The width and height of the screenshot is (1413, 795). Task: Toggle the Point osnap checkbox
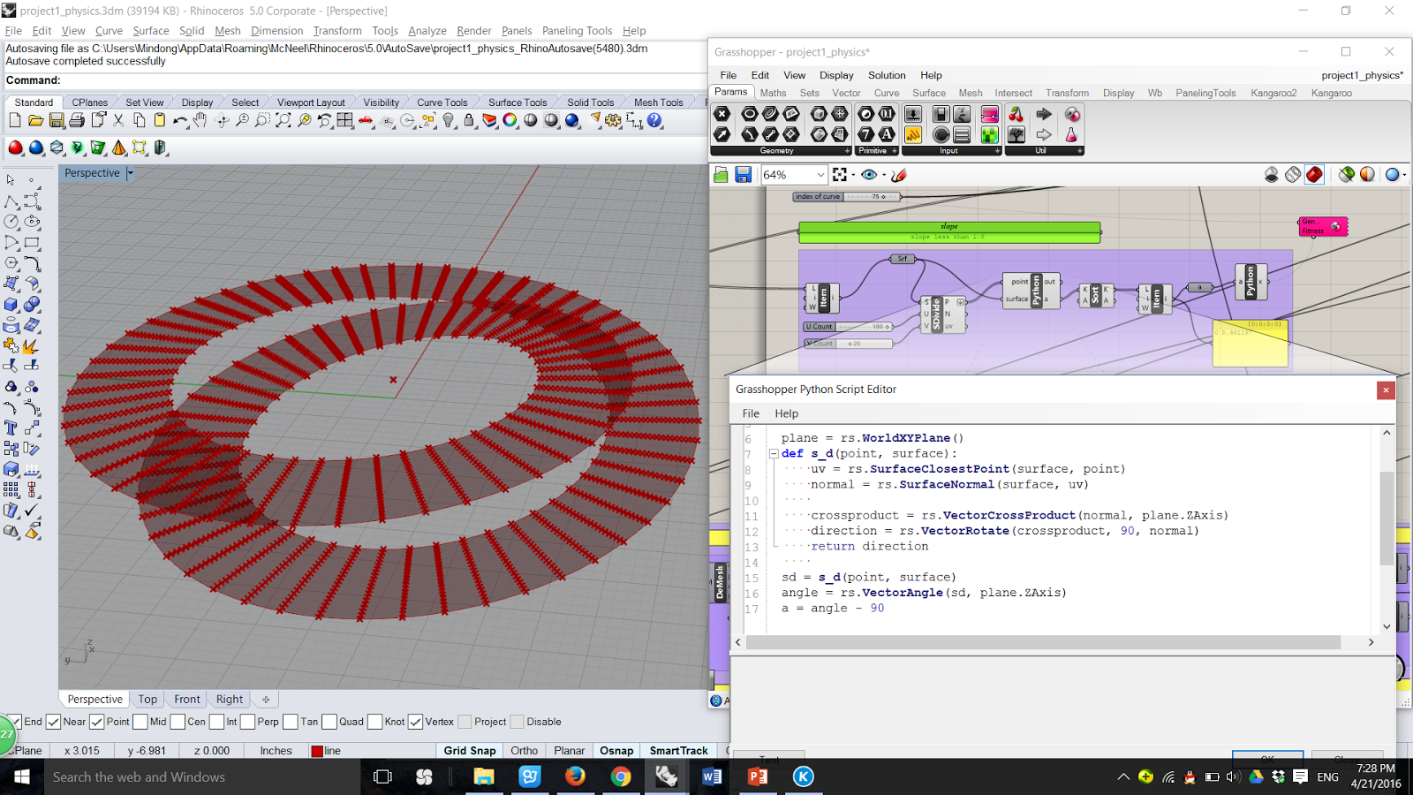point(97,722)
